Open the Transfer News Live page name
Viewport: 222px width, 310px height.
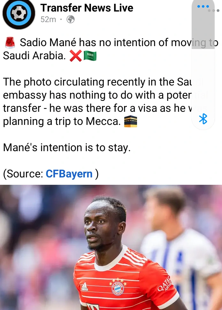87,8
